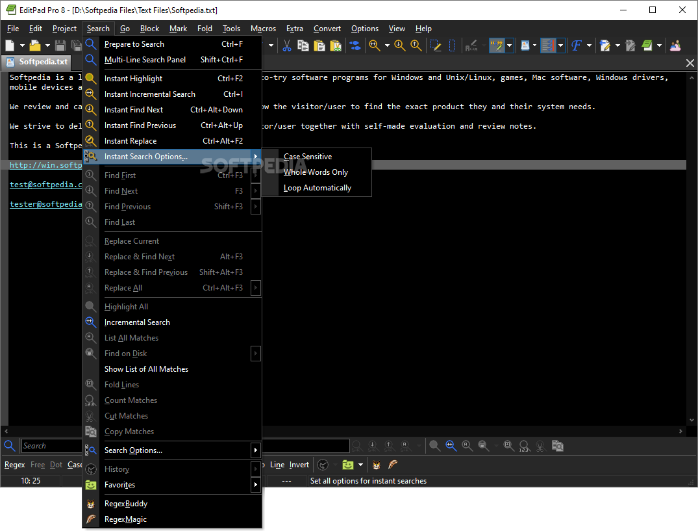Toggle Whole Words Only in the submenu
The width and height of the screenshot is (698, 531).
pyautogui.click(x=317, y=172)
